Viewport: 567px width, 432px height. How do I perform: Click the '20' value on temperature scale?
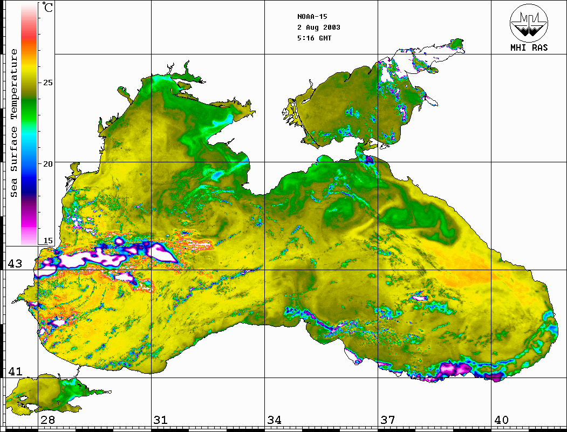47,164
